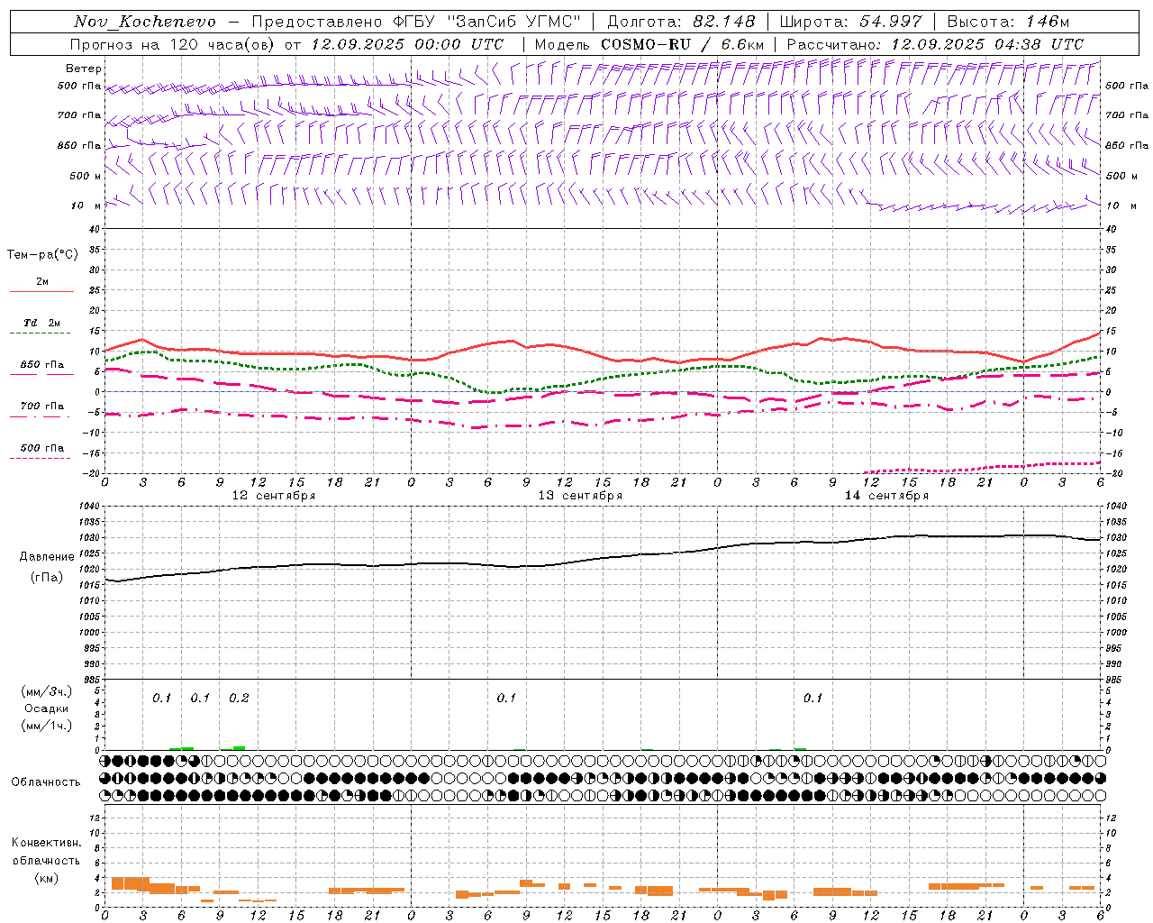Click the Прогноз на 120 часа(ов) text
This screenshot has width=1153, height=923.
174,43
